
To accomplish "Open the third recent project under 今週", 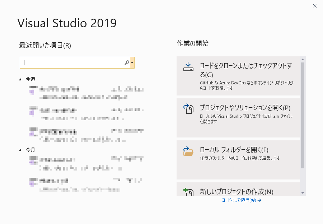I will (86, 135).
